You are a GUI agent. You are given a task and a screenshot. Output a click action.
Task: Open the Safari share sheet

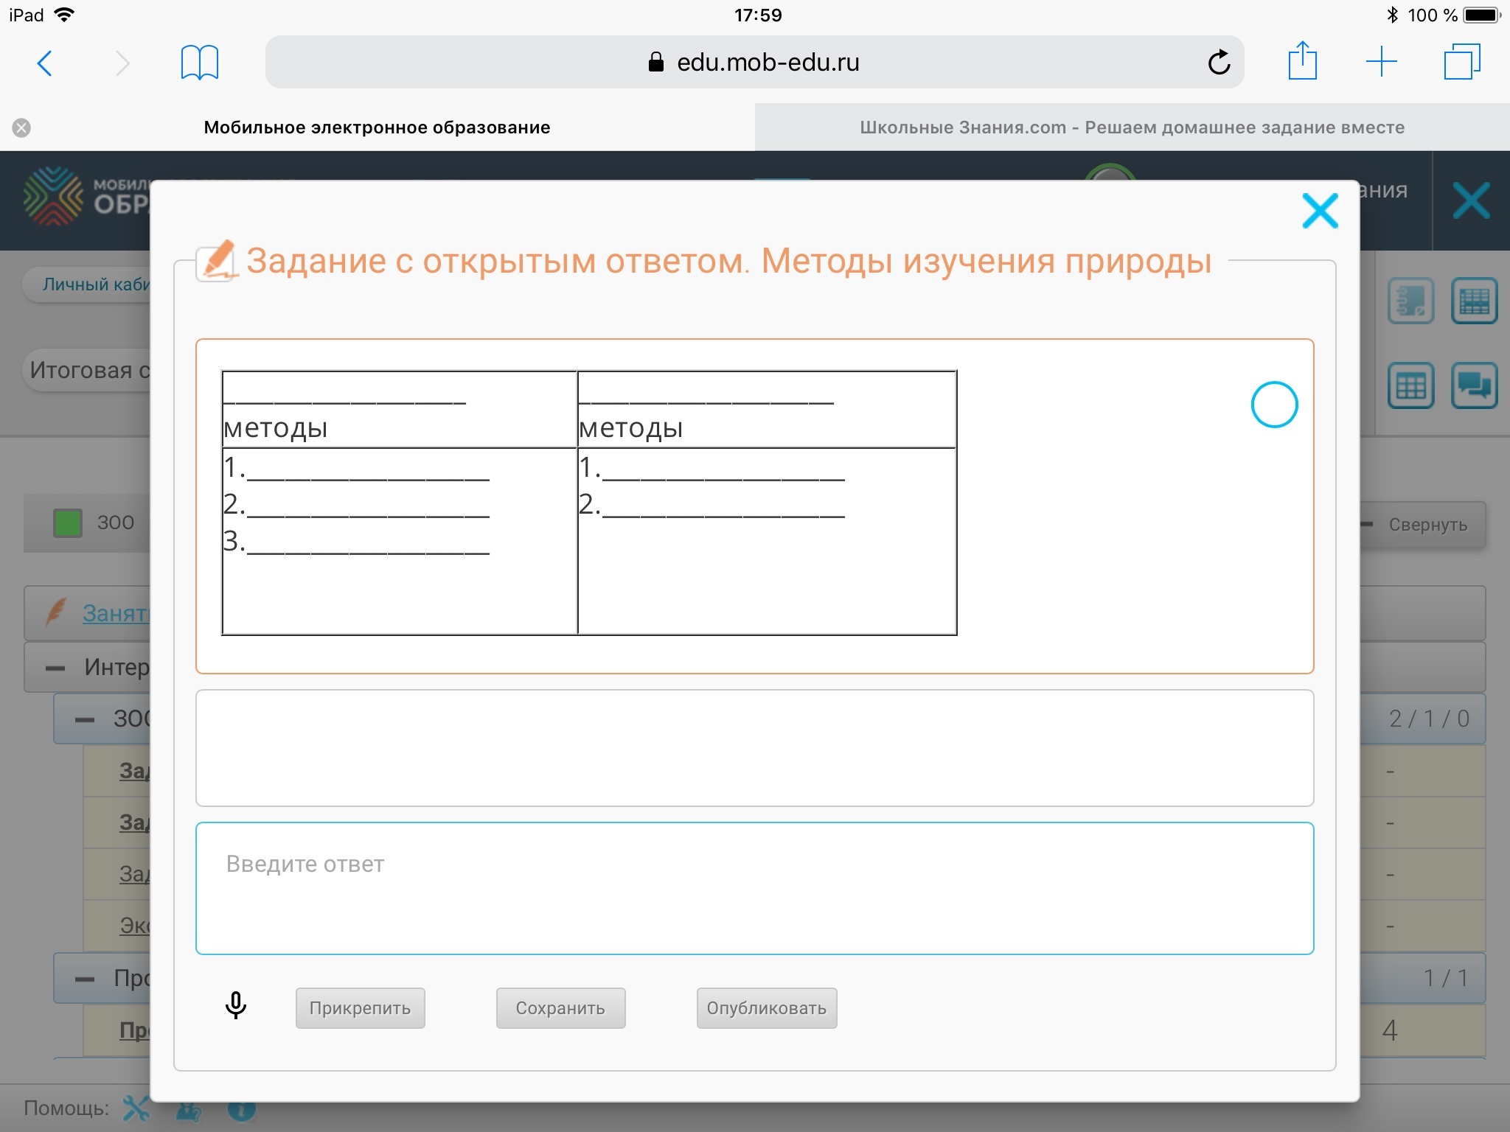point(1302,61)
